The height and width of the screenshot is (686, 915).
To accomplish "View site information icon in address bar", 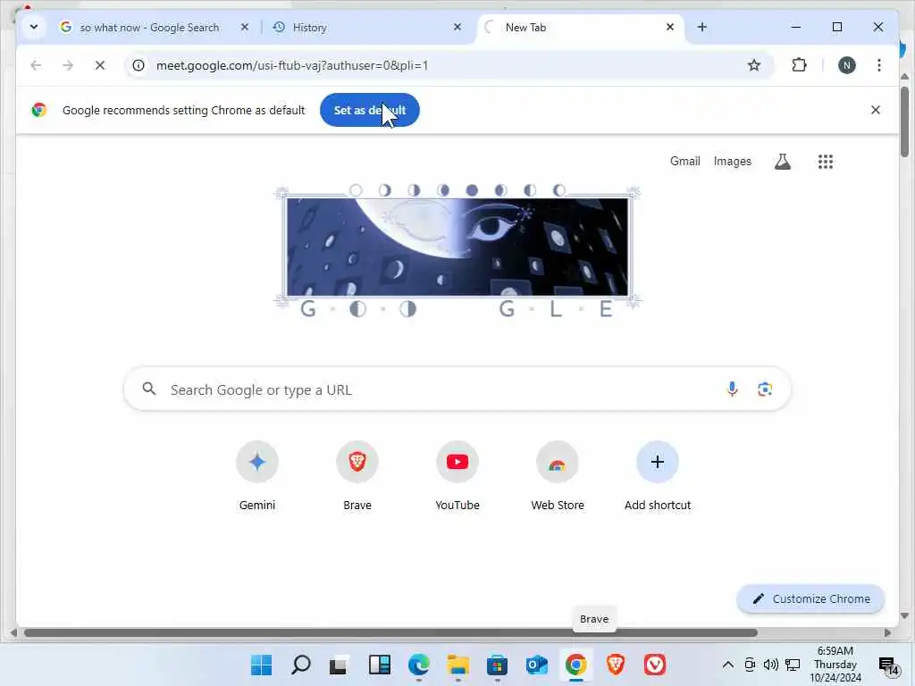I will point(139,65).
